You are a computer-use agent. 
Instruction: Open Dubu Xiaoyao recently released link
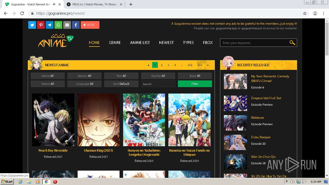click(x=261, y=137)
